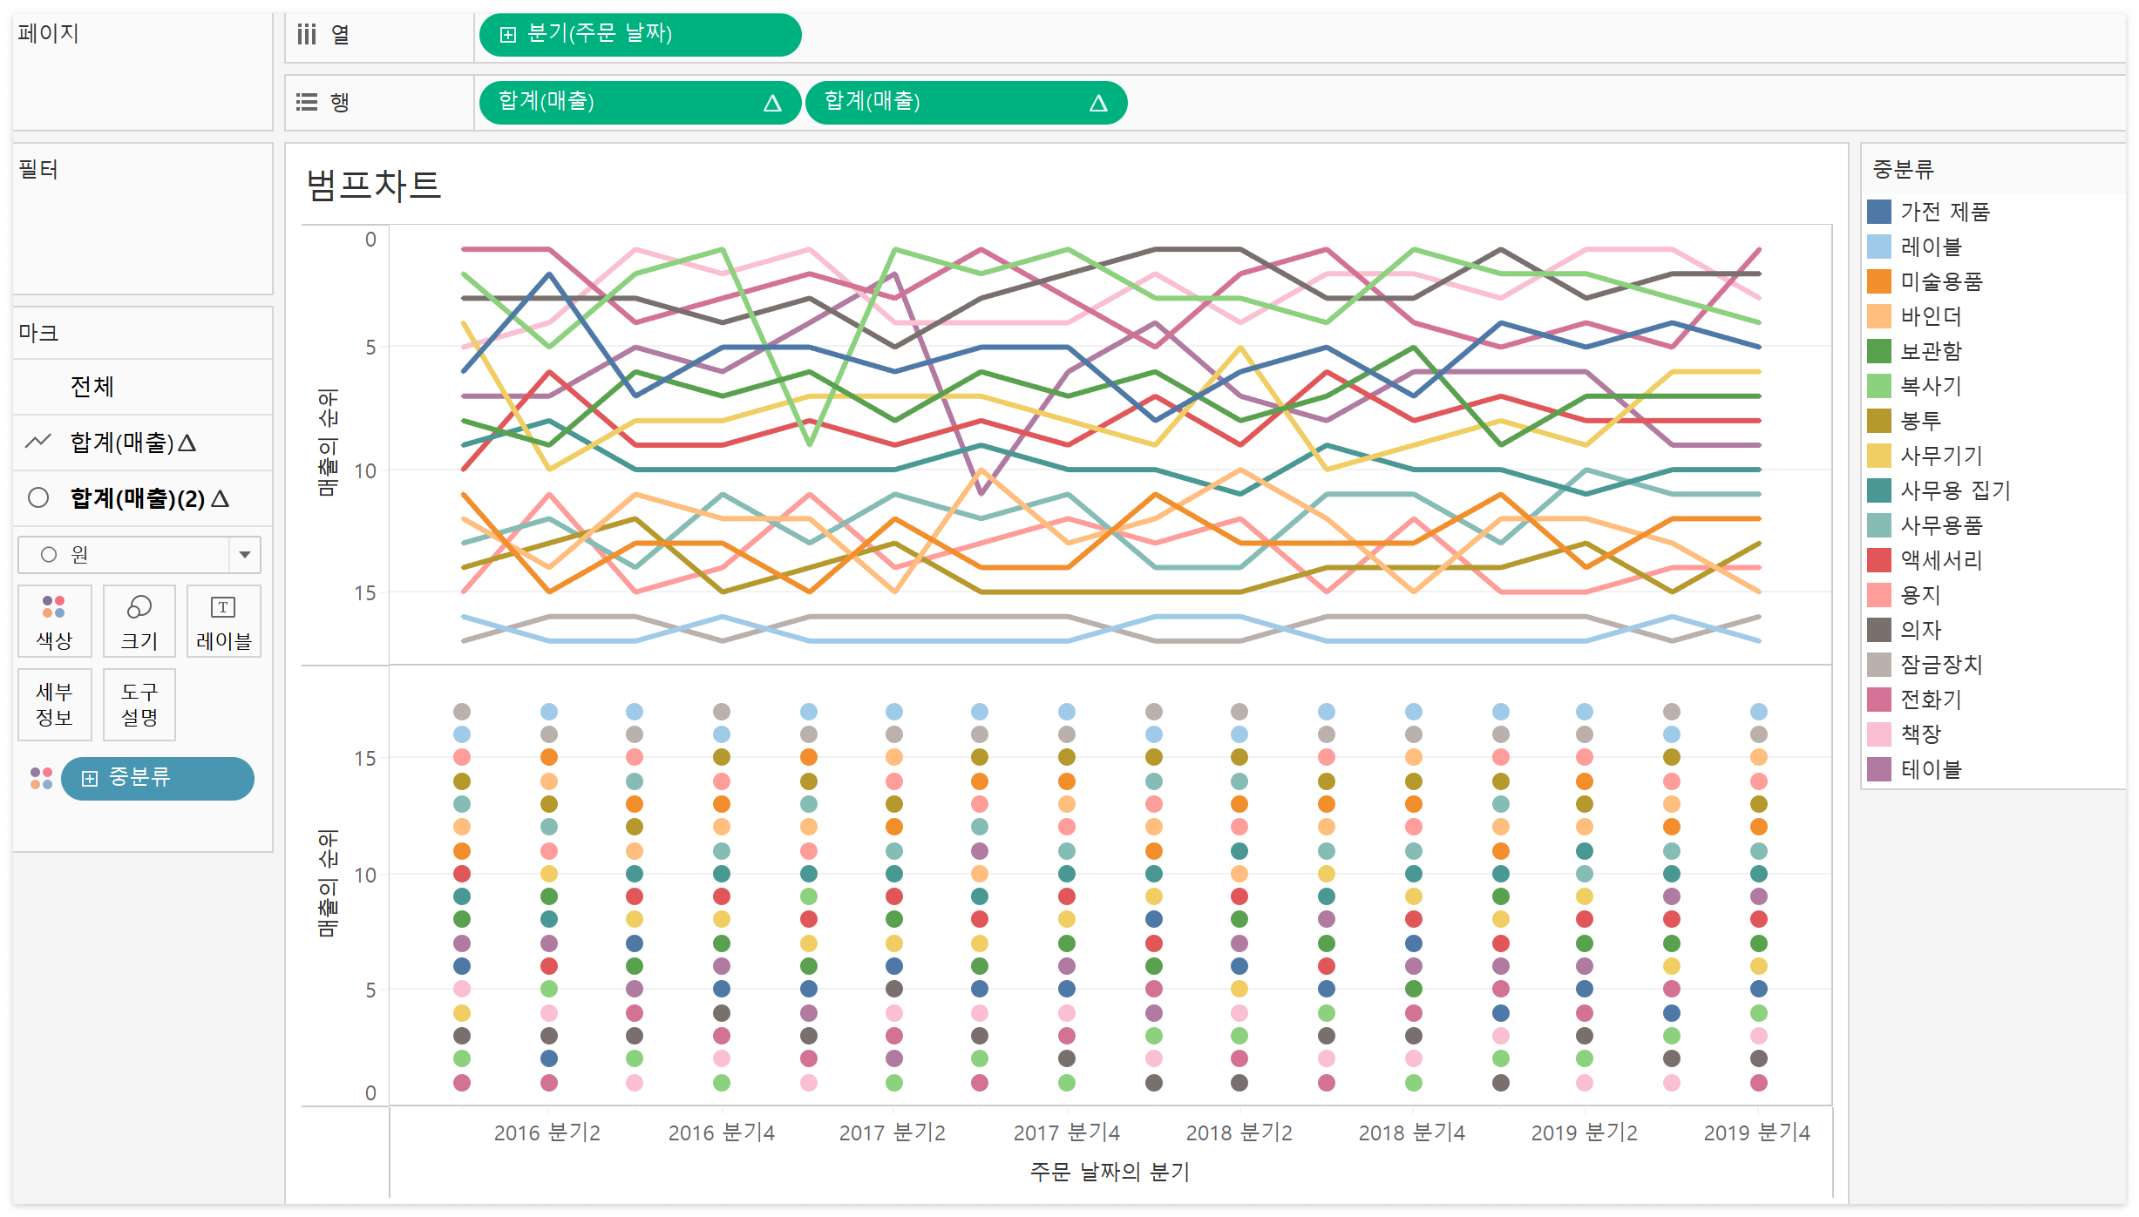This screenshot has height=1217, width=2139.
Task: Click the 색상 (color) marks card icon
Action: pos(53,607)
